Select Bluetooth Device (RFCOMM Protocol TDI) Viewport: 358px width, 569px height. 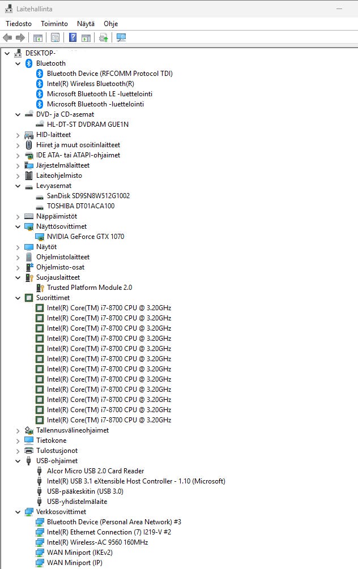tap(110, 73)
